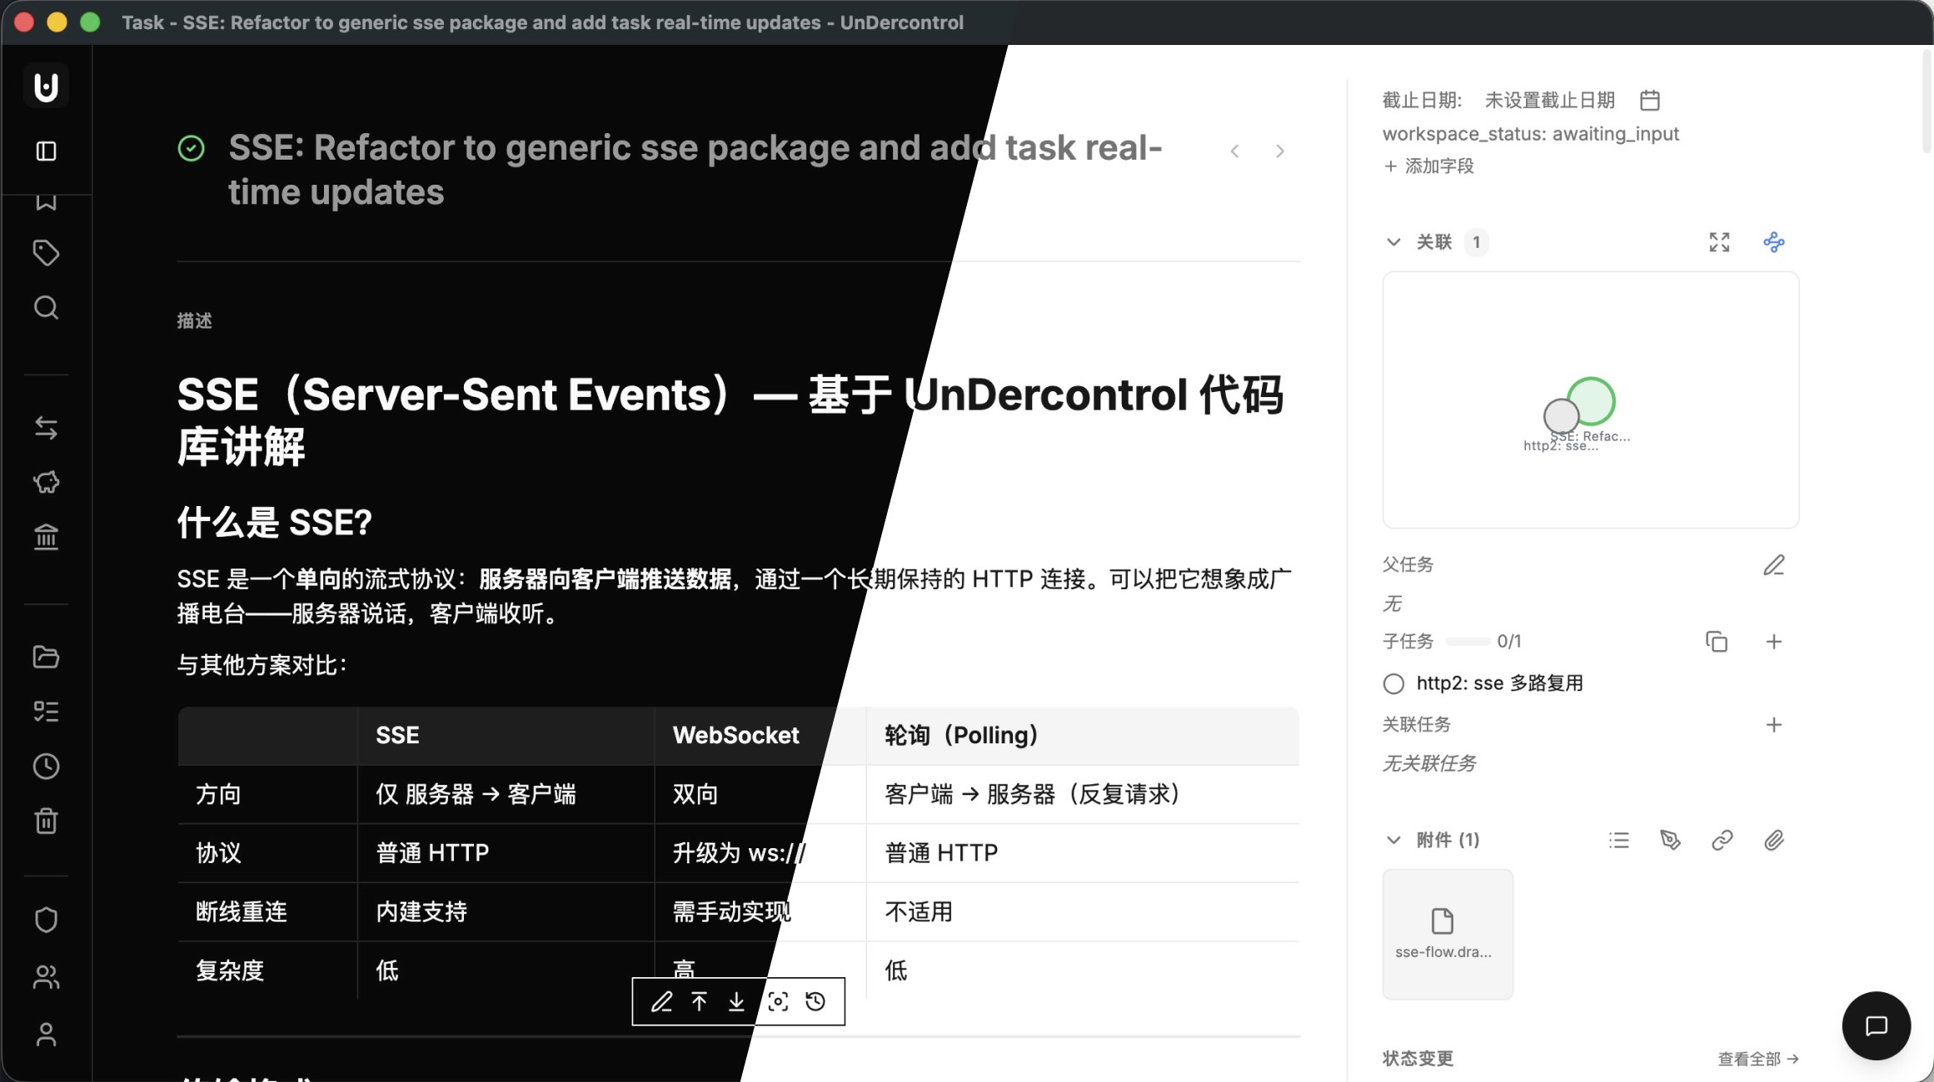The height and width of the screenshot is (1082, 1934).
Task: Click the pencil edit icon in floating toolbar
Action: click(661, 1001)
